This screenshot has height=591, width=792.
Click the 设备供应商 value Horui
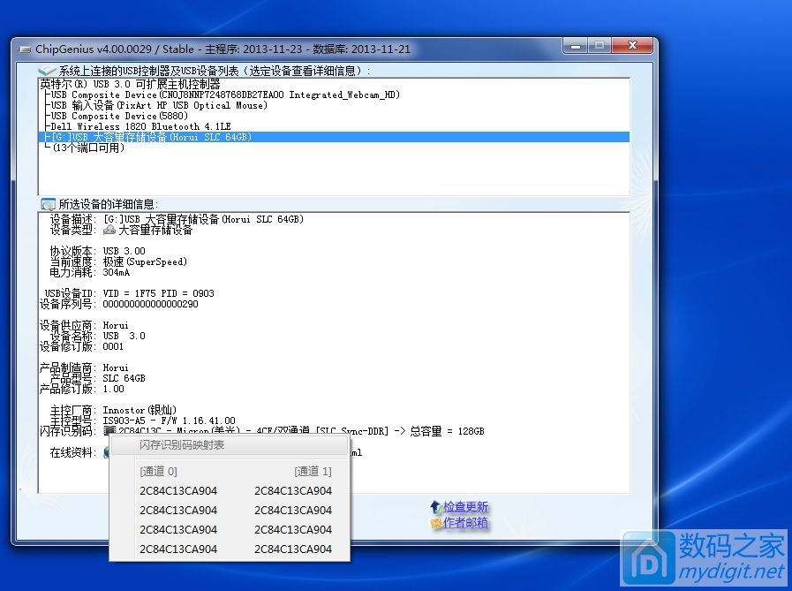pos(116,325)
